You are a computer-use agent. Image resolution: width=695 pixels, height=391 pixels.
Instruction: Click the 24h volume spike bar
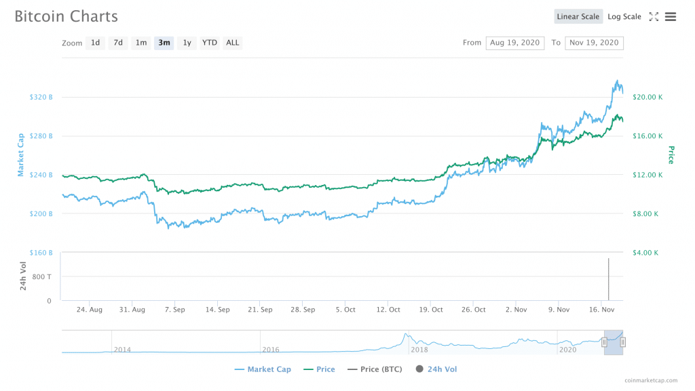coord(608,279)
